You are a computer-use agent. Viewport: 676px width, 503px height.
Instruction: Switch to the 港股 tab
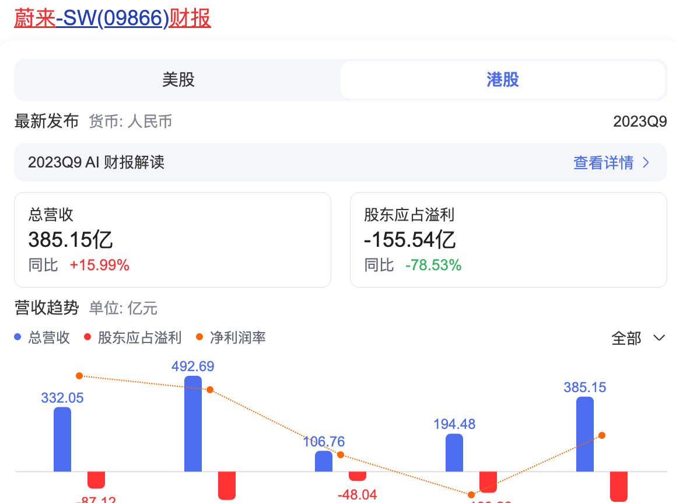point(502,80)
